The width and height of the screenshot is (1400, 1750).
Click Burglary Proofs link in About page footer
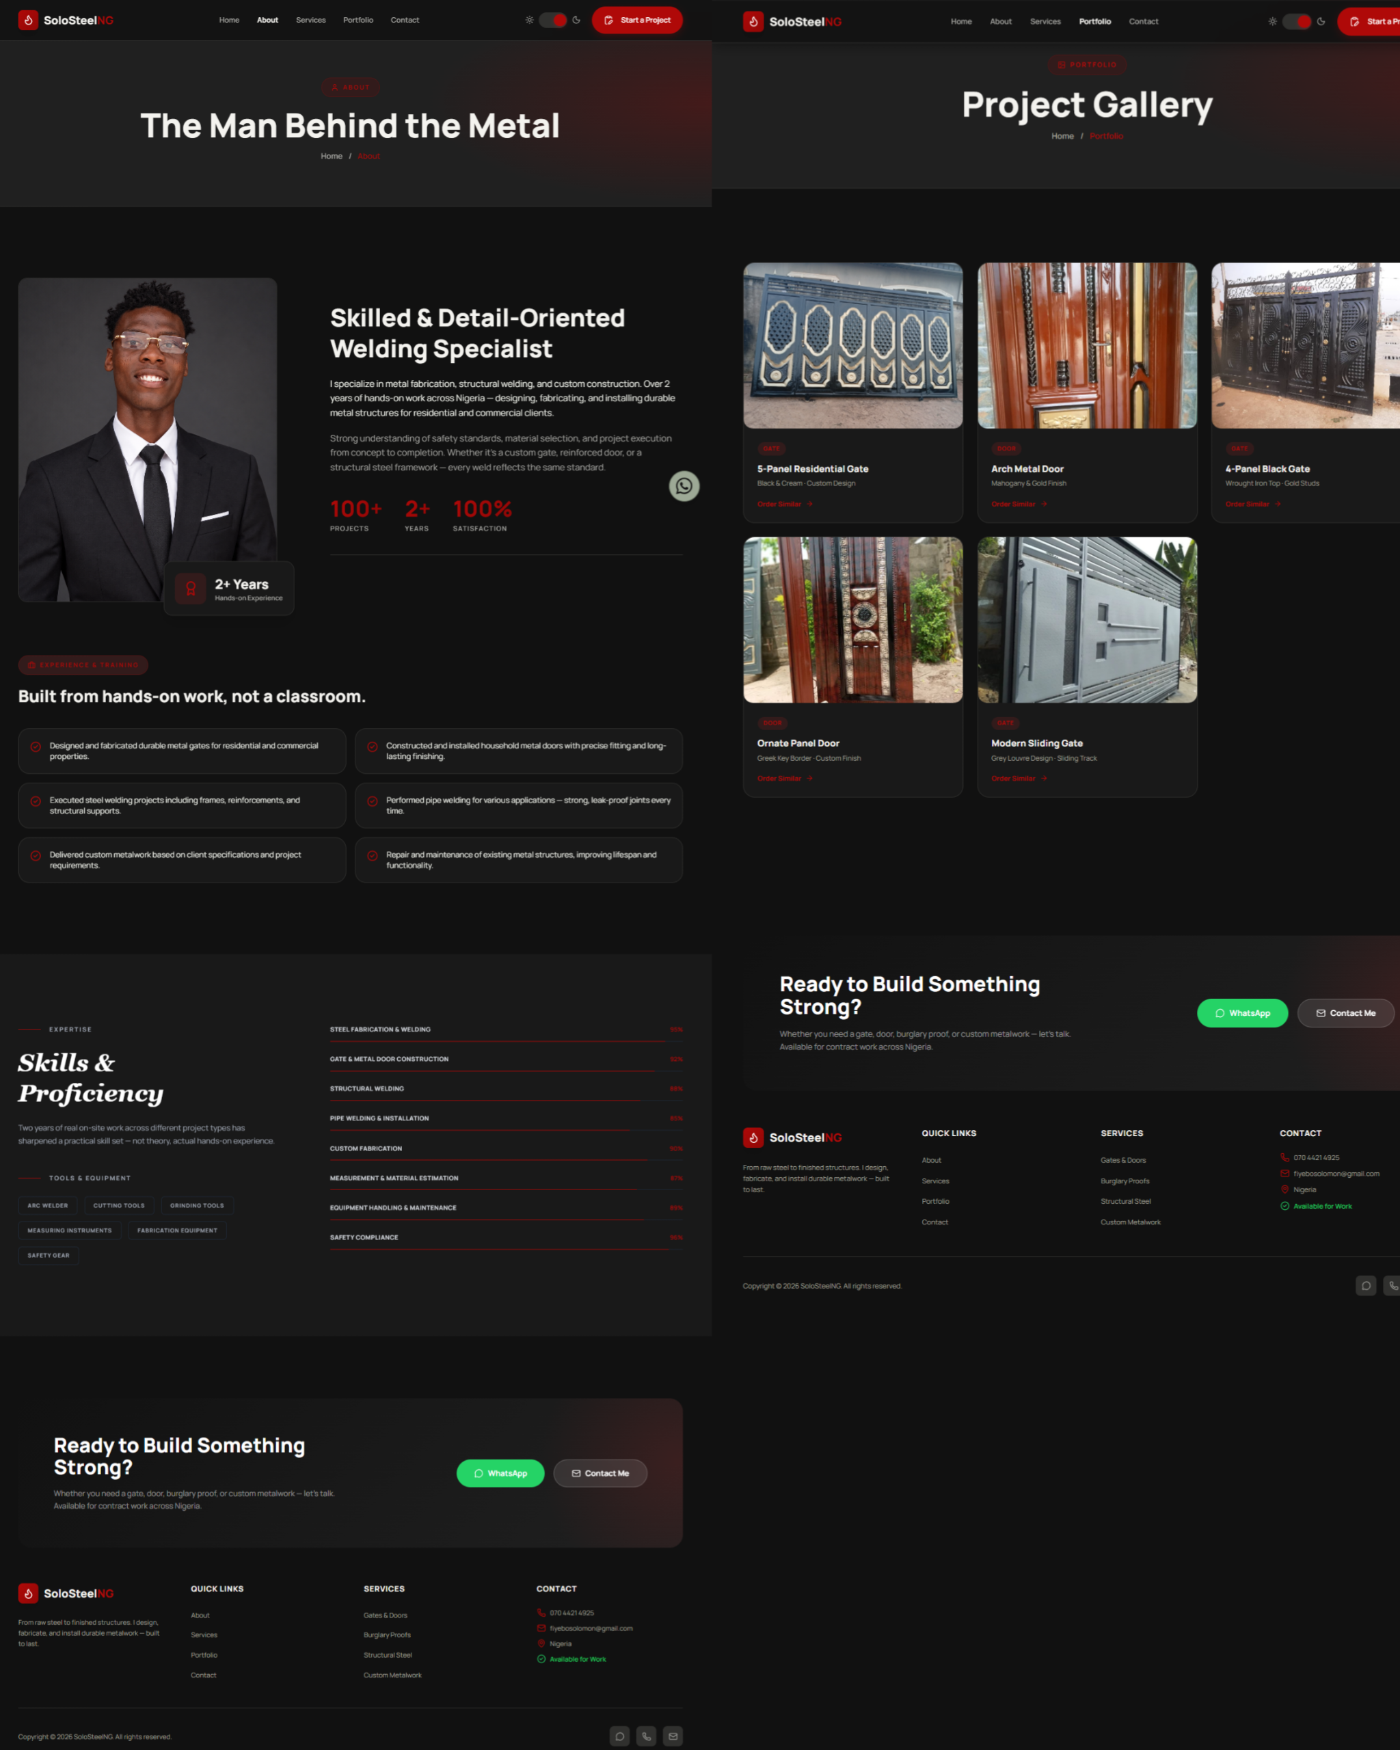click(387, 1634)
